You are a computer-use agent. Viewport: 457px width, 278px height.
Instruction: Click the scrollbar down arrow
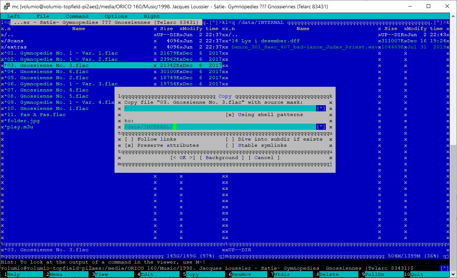click(453, 274)
